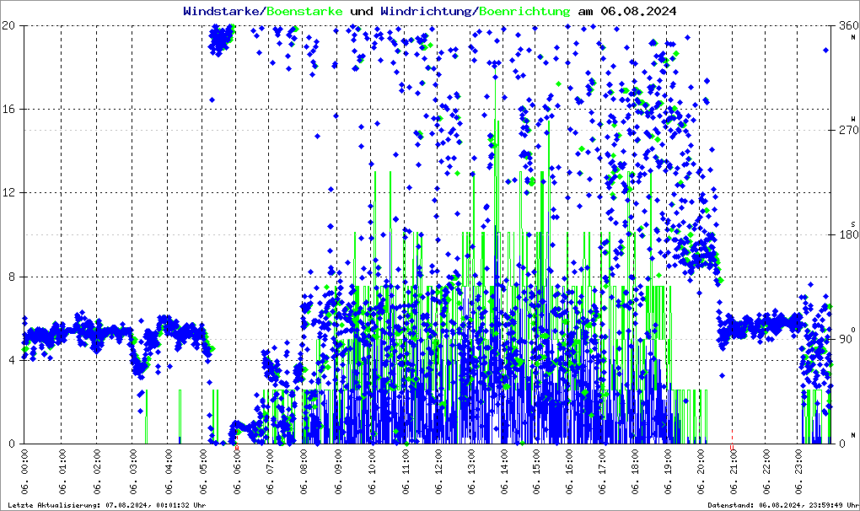Click wind speed axis label '12'
860x511 pixels.
(x=8, y=193)
